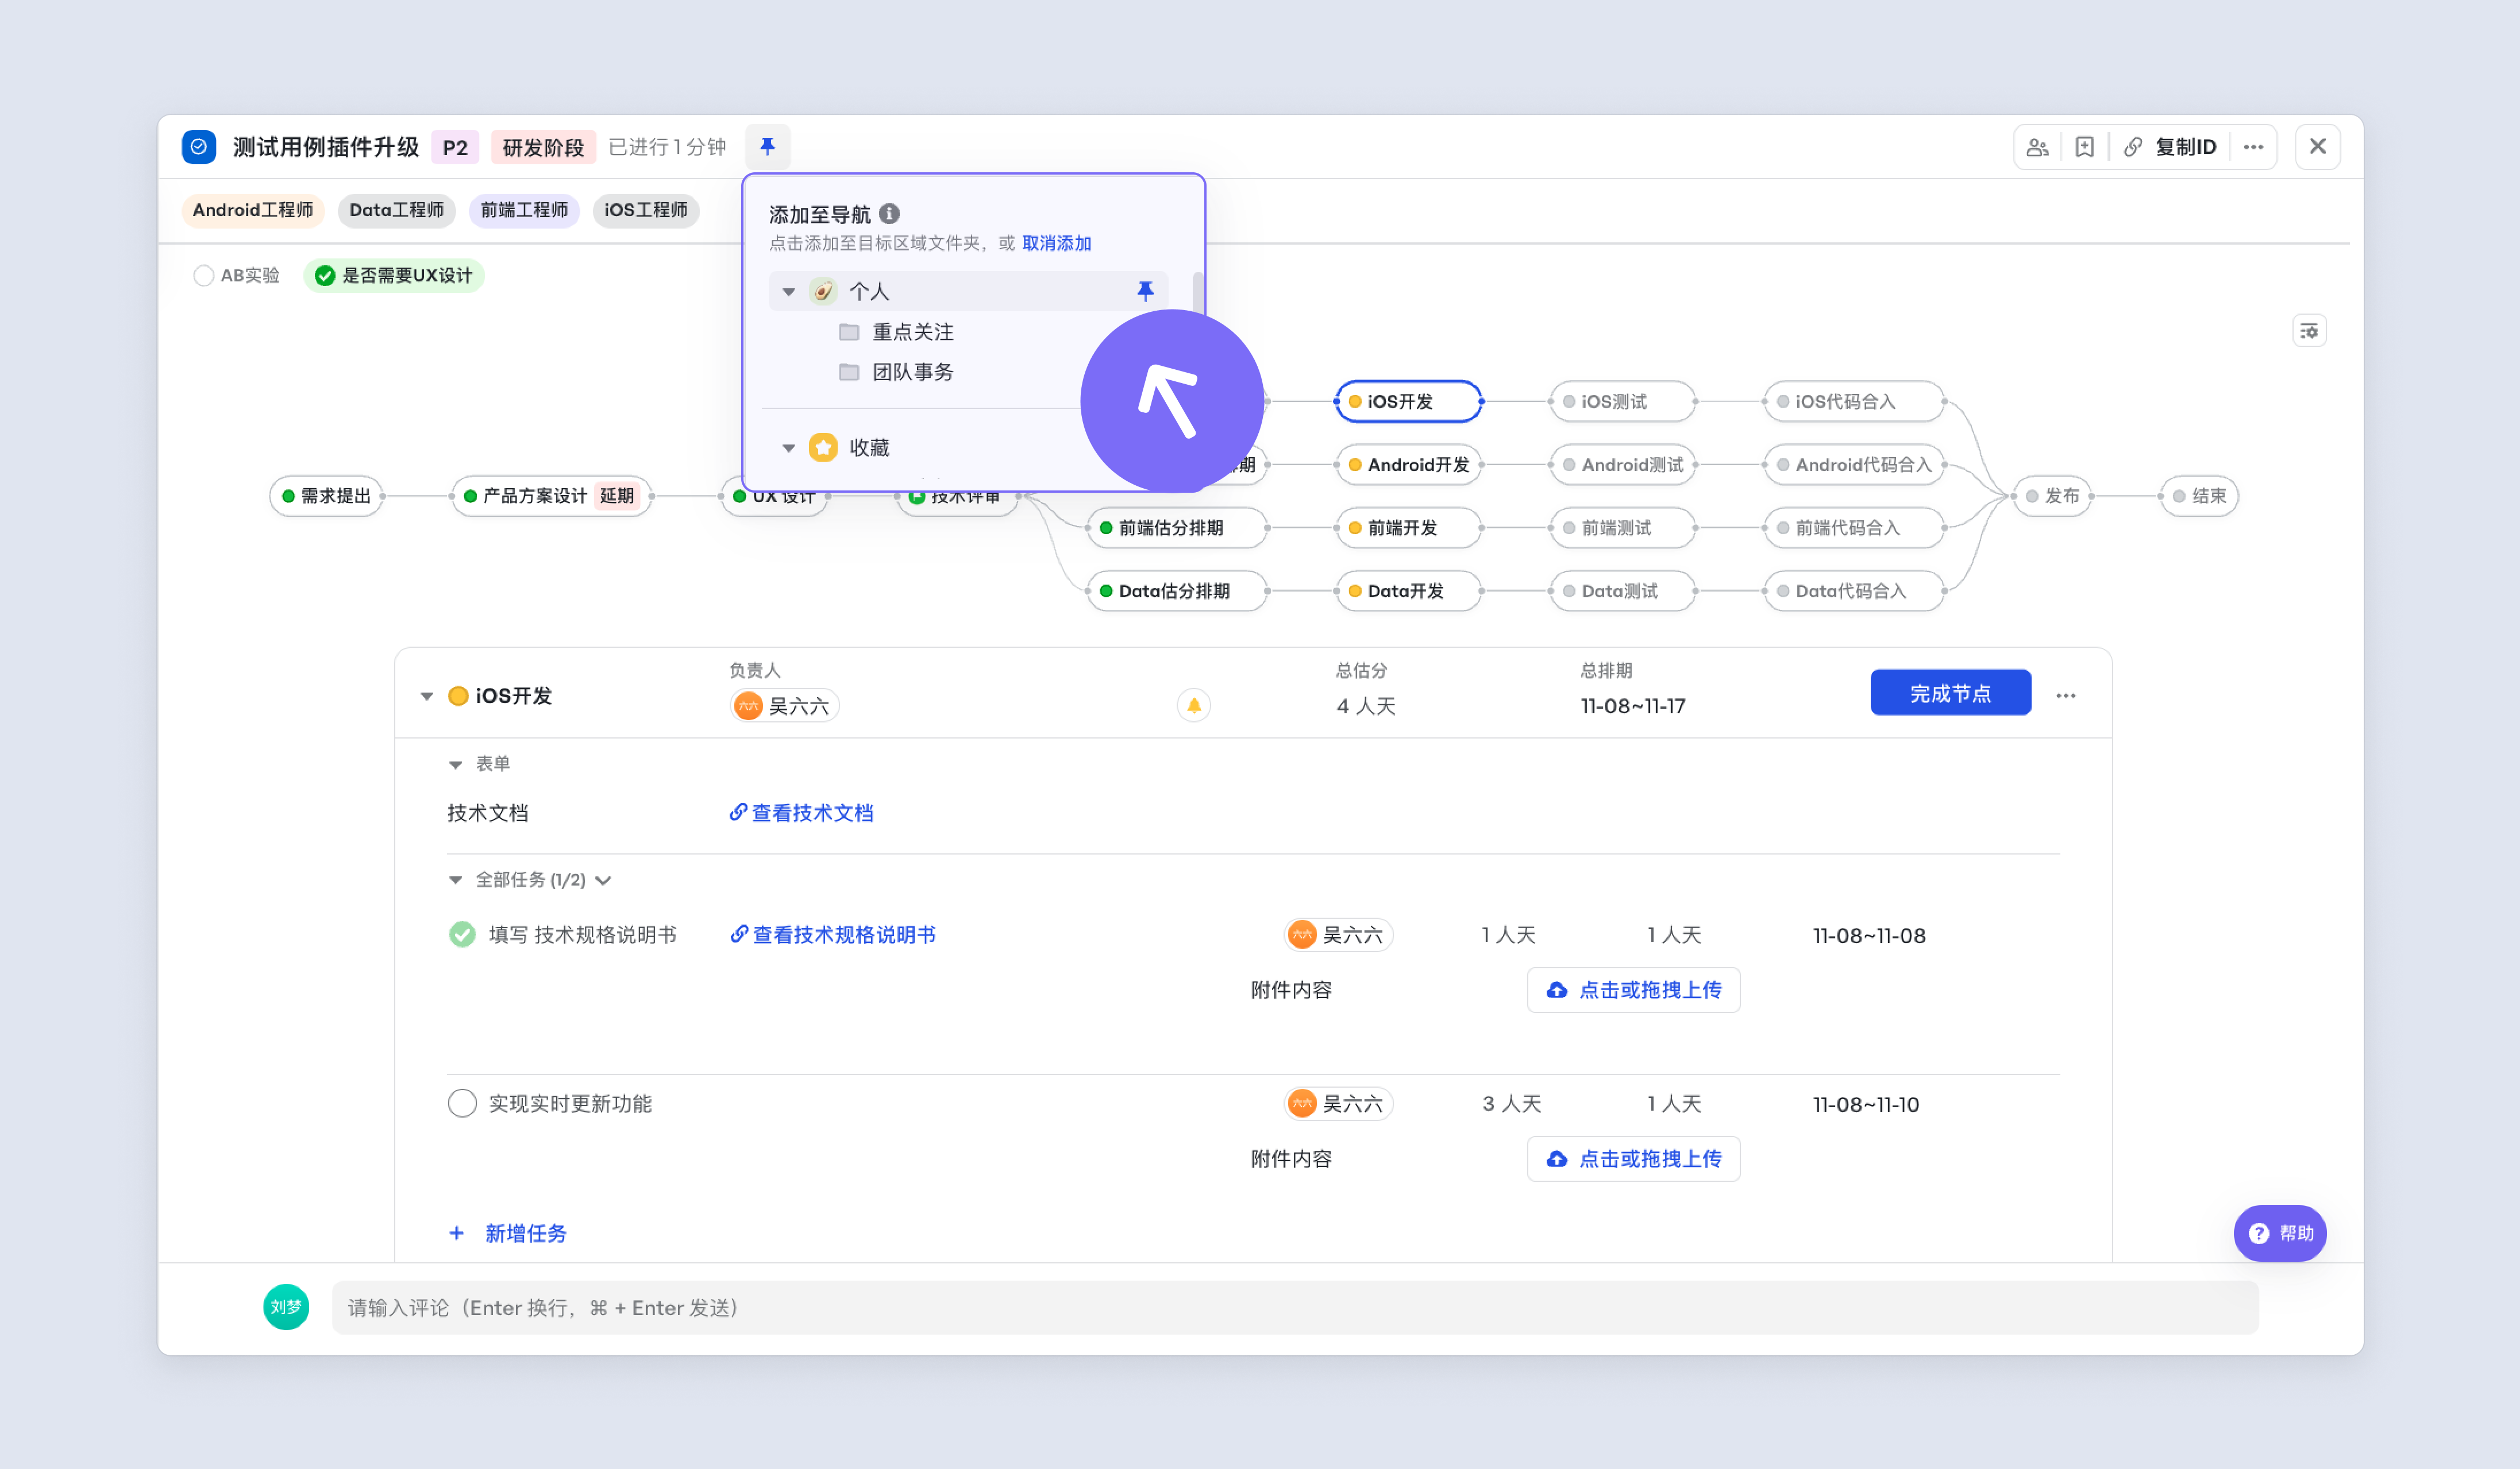
Task: Select the 前端估分排期 workflow node
Action: click(1177, 528)
